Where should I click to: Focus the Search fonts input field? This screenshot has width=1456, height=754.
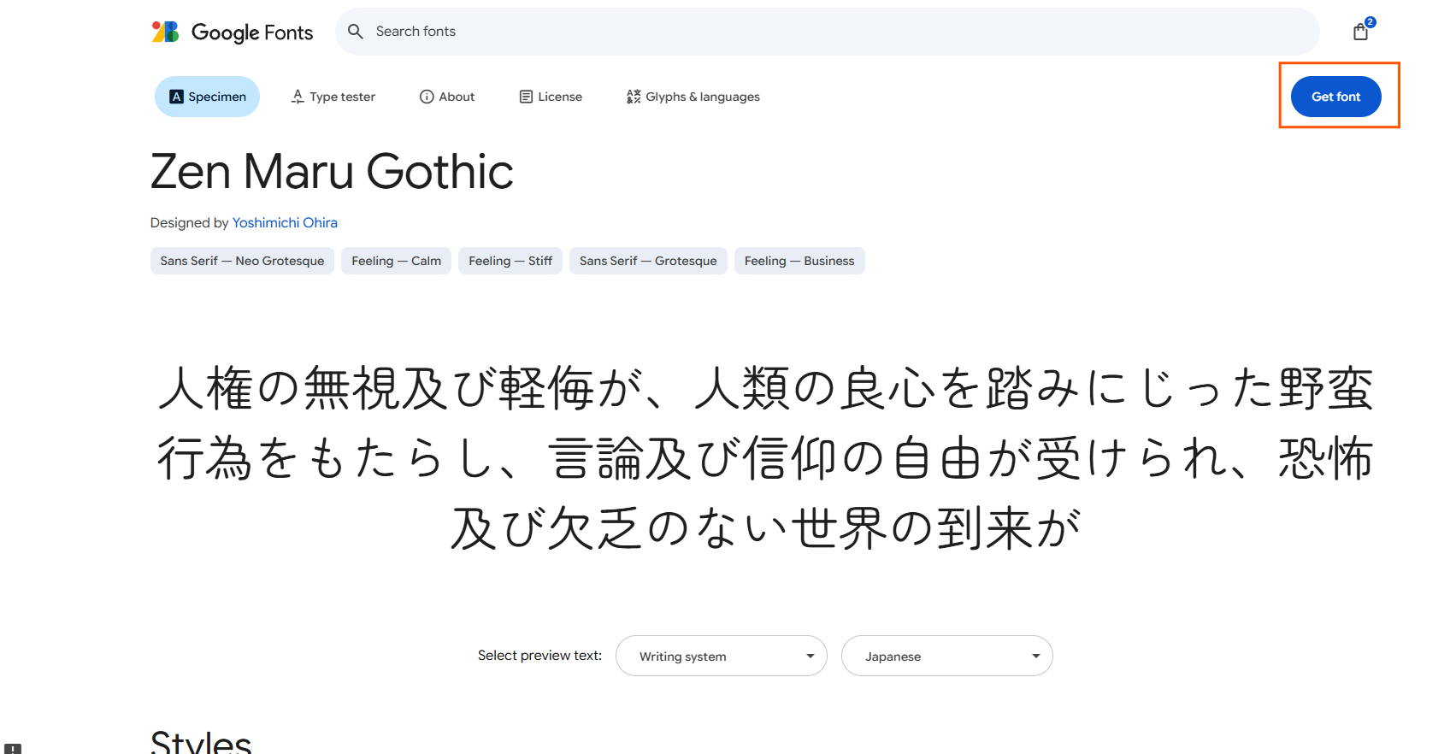pyautogui.click(x=828, y=32)
